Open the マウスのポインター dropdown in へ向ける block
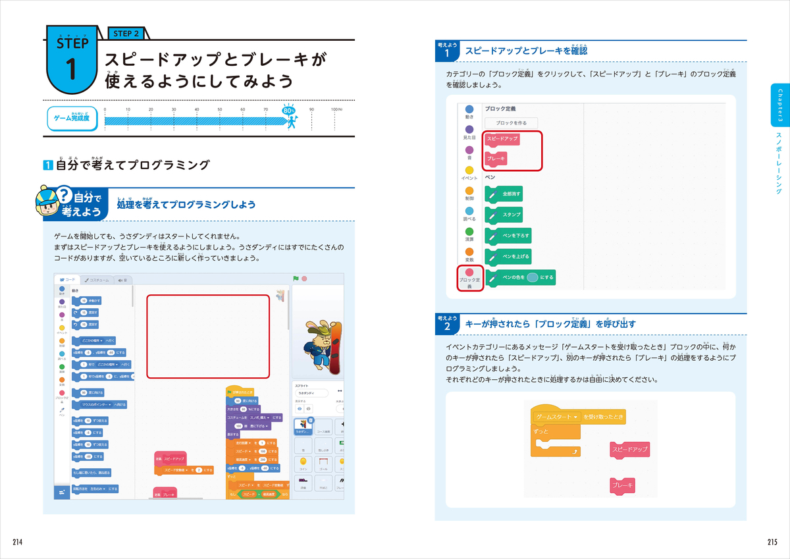 97,404
